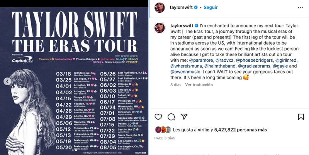Viewport: 309px width, 155px height.
Task: Open the three-dot more options menu
Action: tap(301, 7)
